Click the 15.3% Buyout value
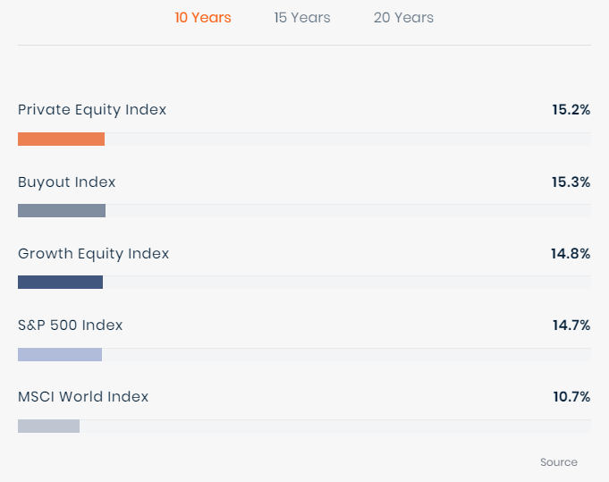This screenshot has height=482, width=609. click(571, 182)
